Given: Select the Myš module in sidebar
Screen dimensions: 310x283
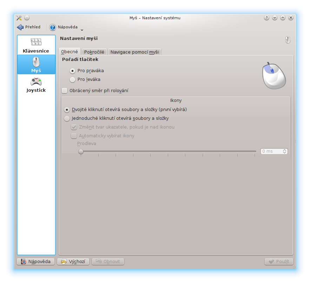Looking at the screenshot, I should coord(36,65).
